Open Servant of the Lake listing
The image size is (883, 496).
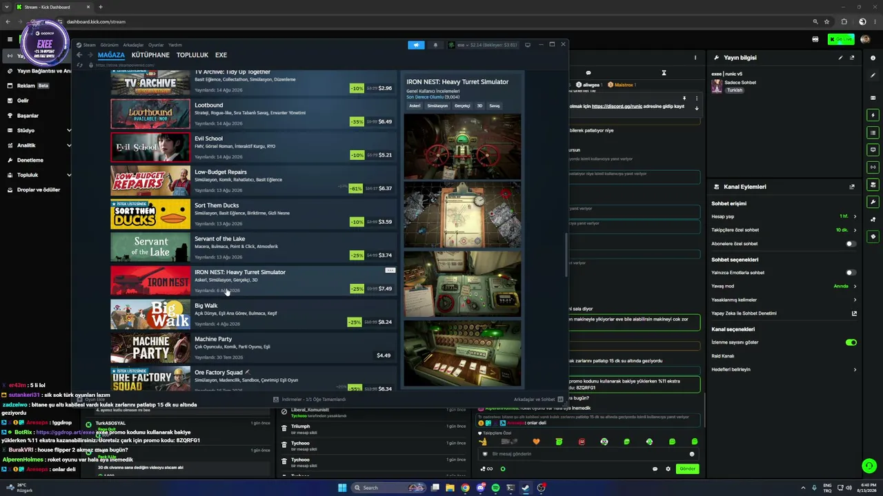[252, 247]
